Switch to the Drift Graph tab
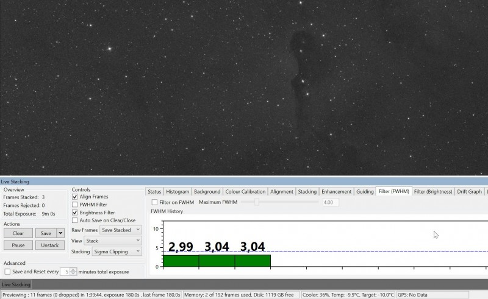The height and width of the screenshot is (299, 488). click(469, 192)
